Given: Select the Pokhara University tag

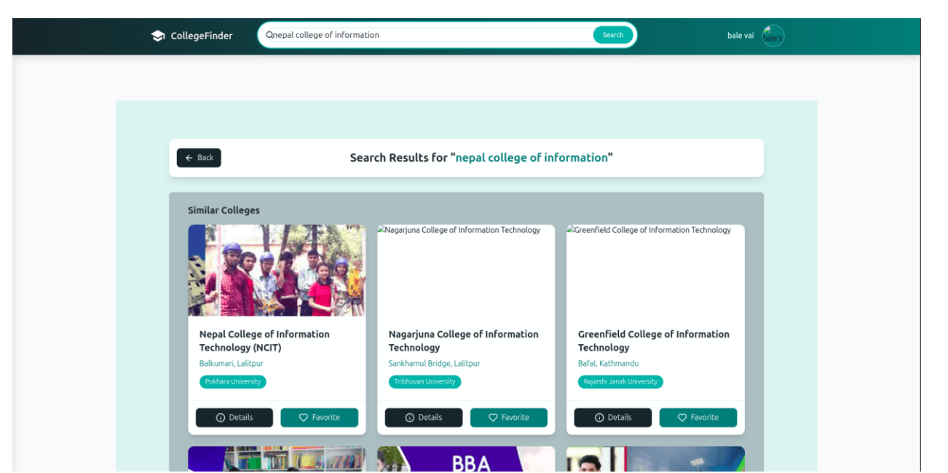Looking at the screenshot, I should (x=232, y=381).
